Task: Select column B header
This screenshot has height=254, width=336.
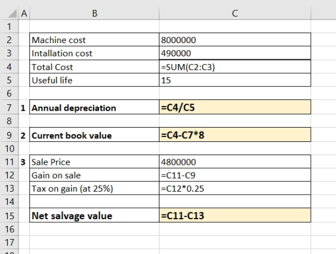Action: (95, 13)
